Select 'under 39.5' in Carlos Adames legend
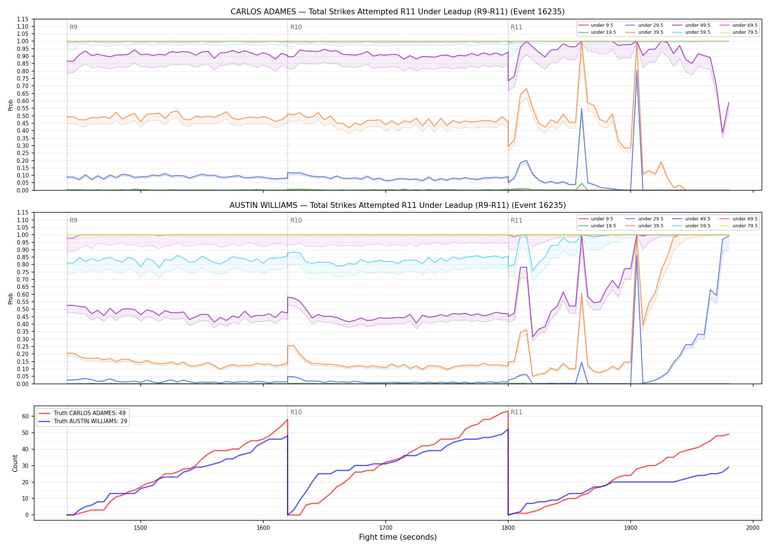770x550 pixels. point(644,32)
